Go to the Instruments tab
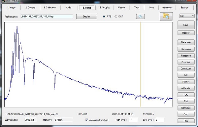The image size is (198, 127). coord(167,8)
